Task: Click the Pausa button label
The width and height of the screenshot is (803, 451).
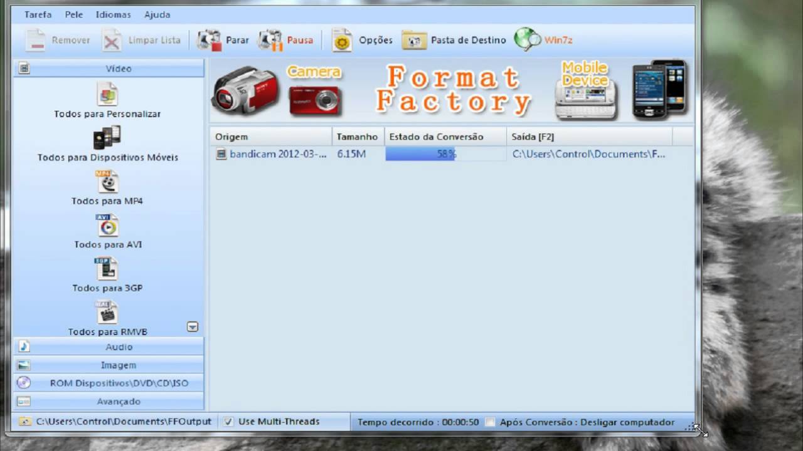Action: point(300,40)
